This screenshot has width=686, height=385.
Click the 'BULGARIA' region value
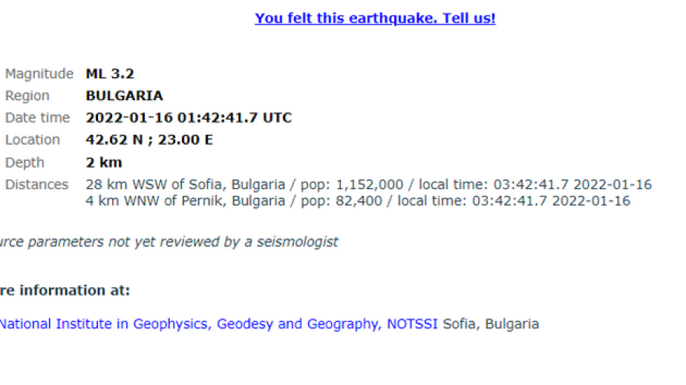click(124, 96)
